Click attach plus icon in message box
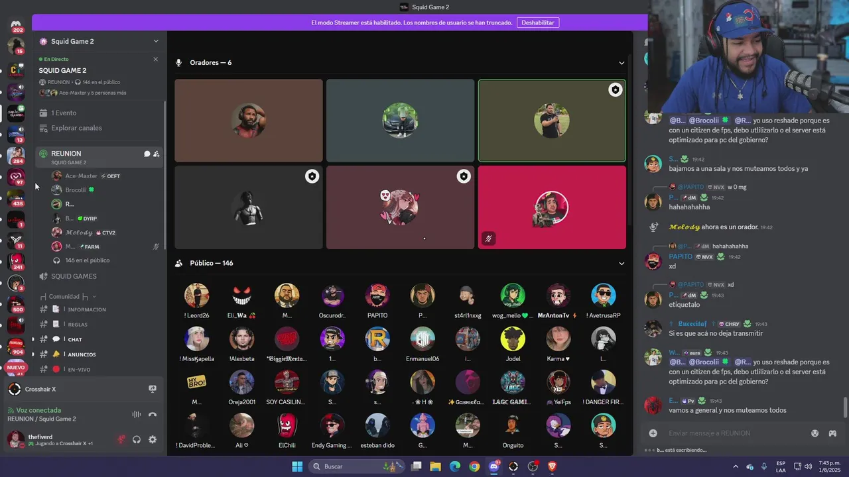 (x=653, y=433)
